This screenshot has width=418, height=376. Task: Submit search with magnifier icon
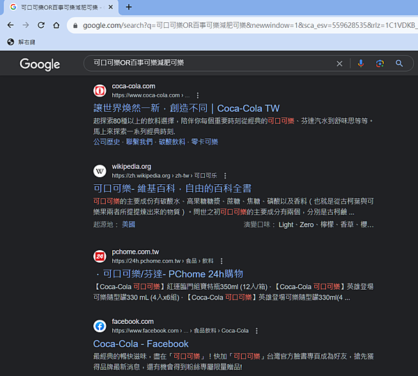tap(399, 63)
